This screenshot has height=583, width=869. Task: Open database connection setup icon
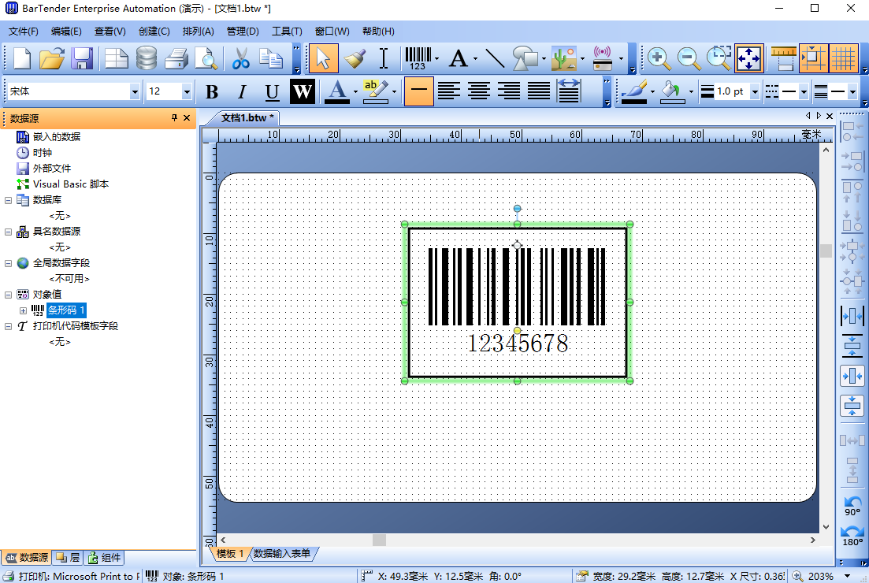click(x=147, y=58)
